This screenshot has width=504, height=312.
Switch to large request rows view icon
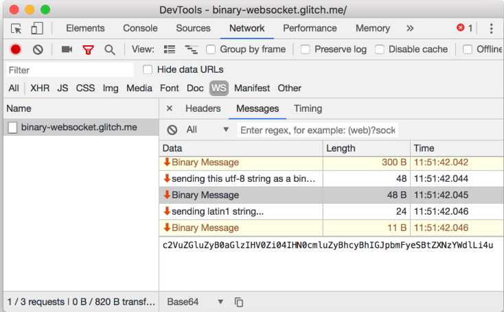pos(170,49)
